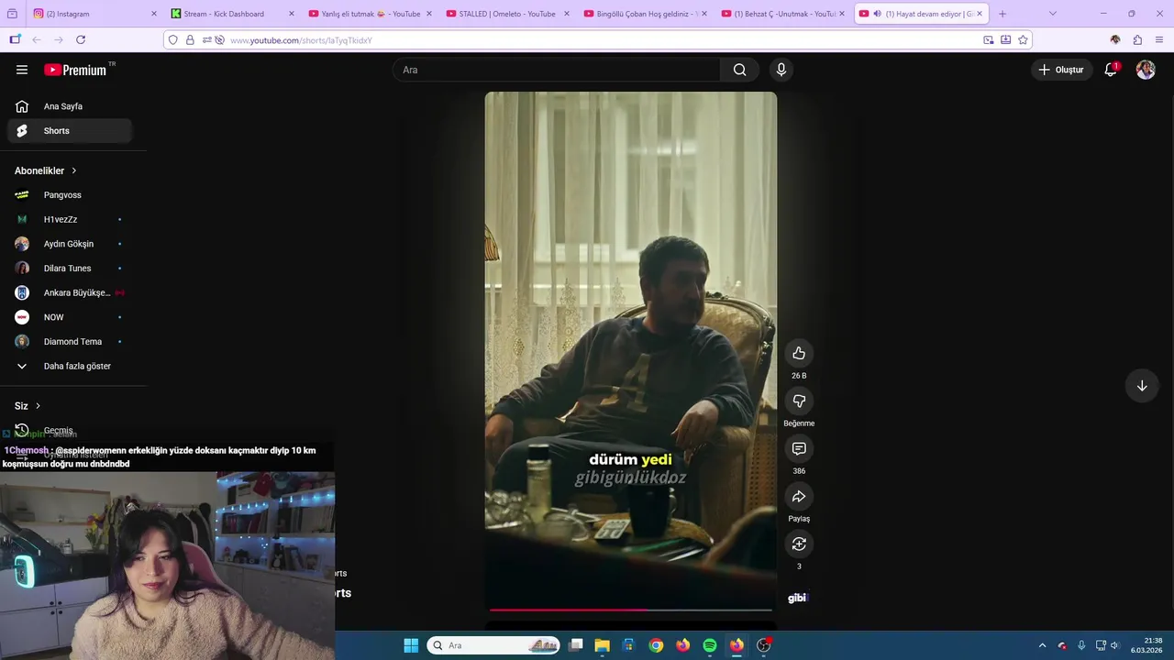Open the NOW subscription channel
This screenshot has height=660, width=1174.
coord(70,317)
